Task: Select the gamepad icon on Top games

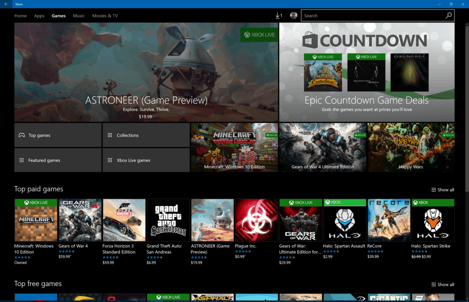Action: tap(22, 135)
